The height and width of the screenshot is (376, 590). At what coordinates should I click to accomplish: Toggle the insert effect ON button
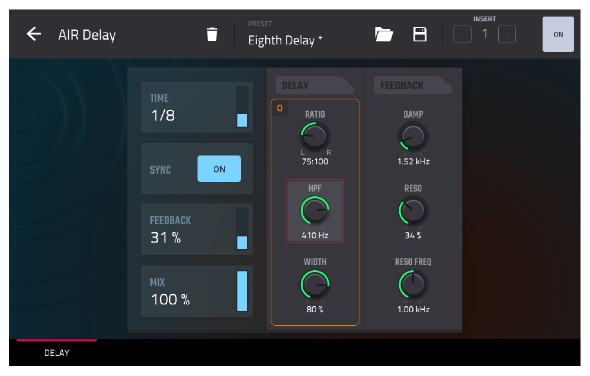(558, 34)
